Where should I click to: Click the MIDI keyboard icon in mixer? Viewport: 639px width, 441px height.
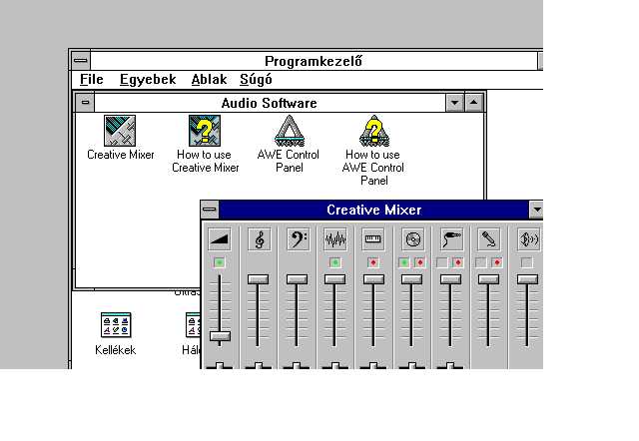(x=373, y=239)
